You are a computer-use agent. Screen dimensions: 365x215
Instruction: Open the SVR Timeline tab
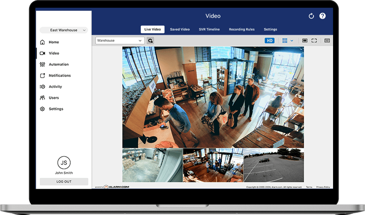pos(209,30)
